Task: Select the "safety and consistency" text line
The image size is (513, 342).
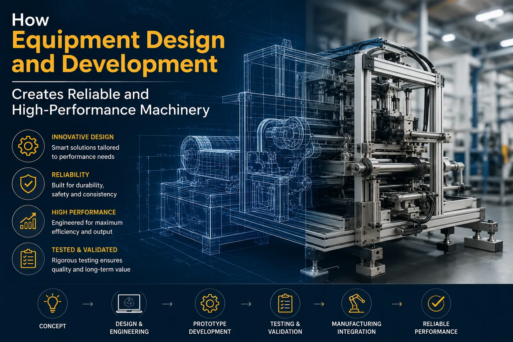Action: [x=84, y=194]
